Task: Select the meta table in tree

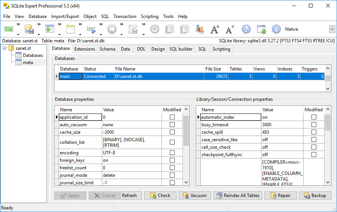Action: 28,63
